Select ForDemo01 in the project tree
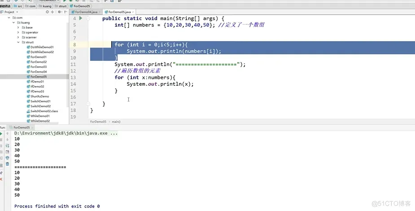The height and width of the screenshot is (211, 415). click(x=36, y=57)
